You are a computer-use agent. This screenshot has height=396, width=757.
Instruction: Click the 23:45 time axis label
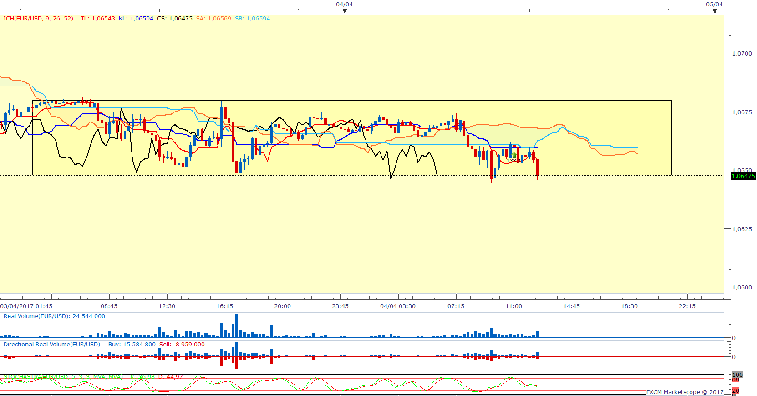[x=340, y=306]
